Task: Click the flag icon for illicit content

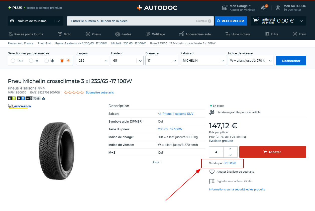Action: (212, 181)
